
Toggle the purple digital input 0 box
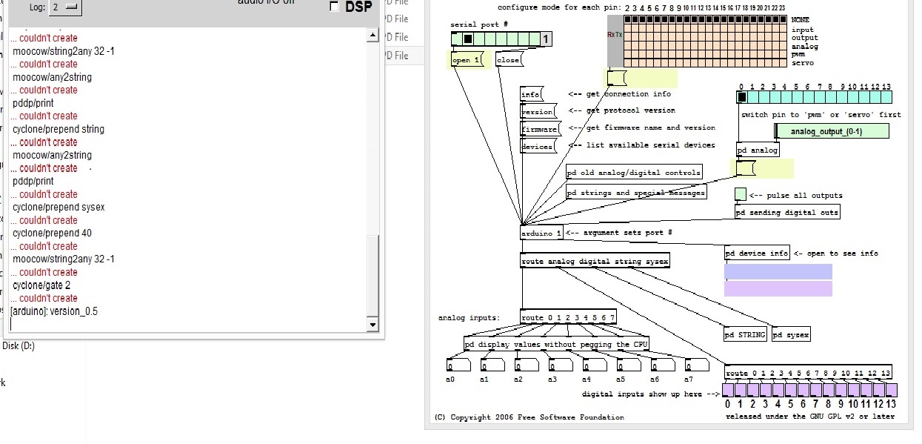tap(728, 390)
